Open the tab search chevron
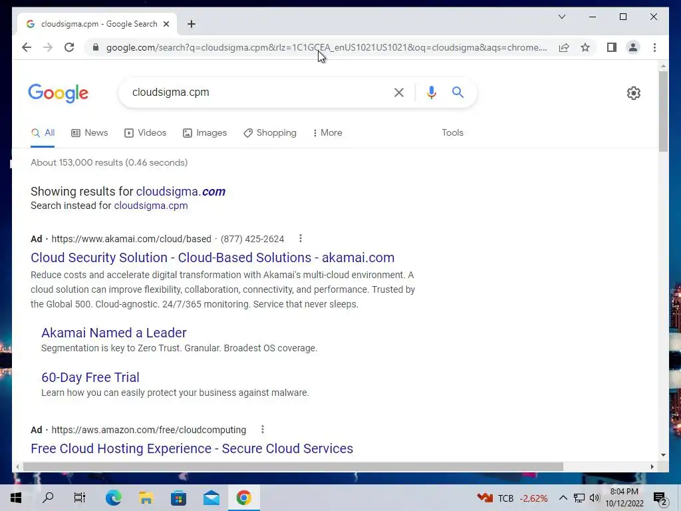The height and width of the screenshot is (511, 681). pos(561,17)
